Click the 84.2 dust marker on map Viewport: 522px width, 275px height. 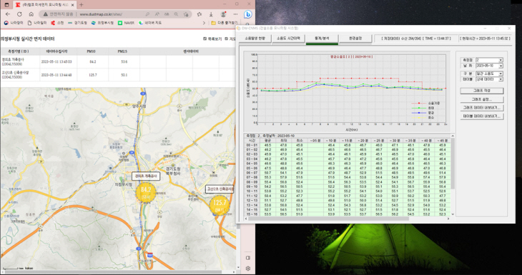point(146,192)
